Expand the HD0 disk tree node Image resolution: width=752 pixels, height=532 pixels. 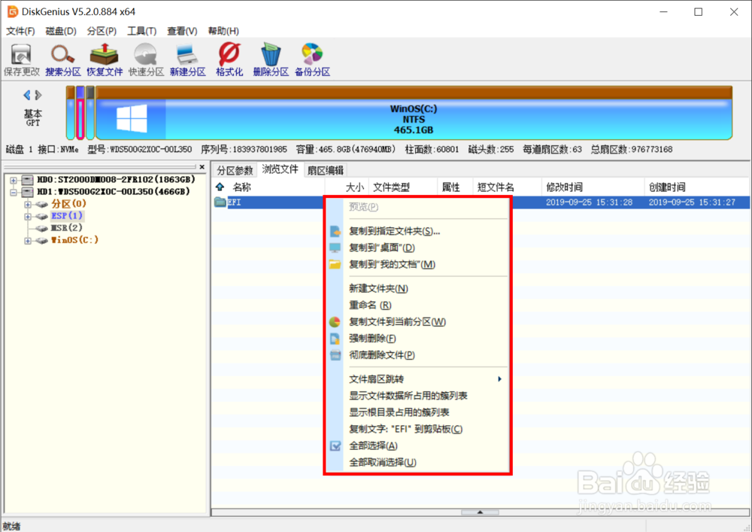pyautogui.click(x=14, y=181)
